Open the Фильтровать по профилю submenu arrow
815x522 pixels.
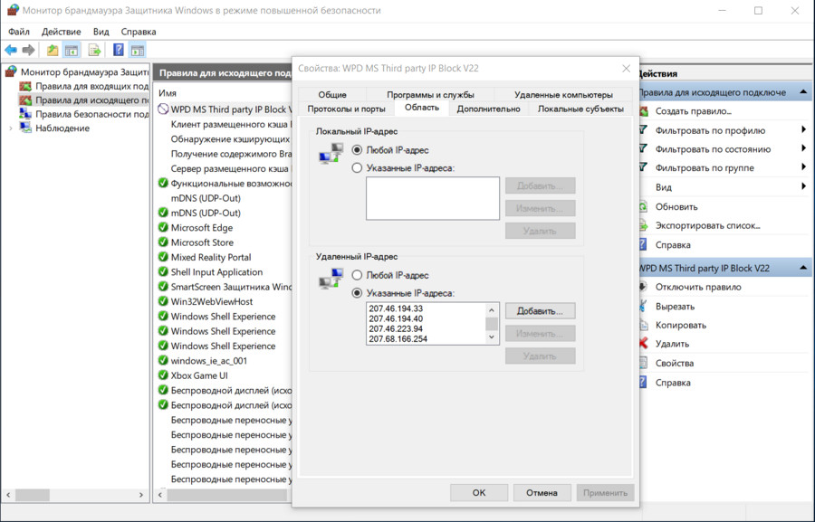[803, 130]
